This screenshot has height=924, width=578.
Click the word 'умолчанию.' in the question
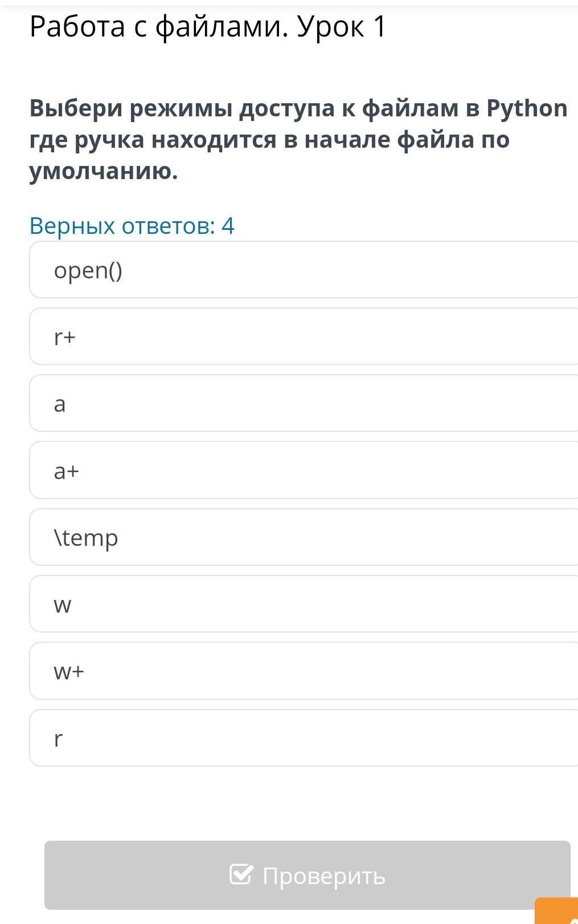104,171
